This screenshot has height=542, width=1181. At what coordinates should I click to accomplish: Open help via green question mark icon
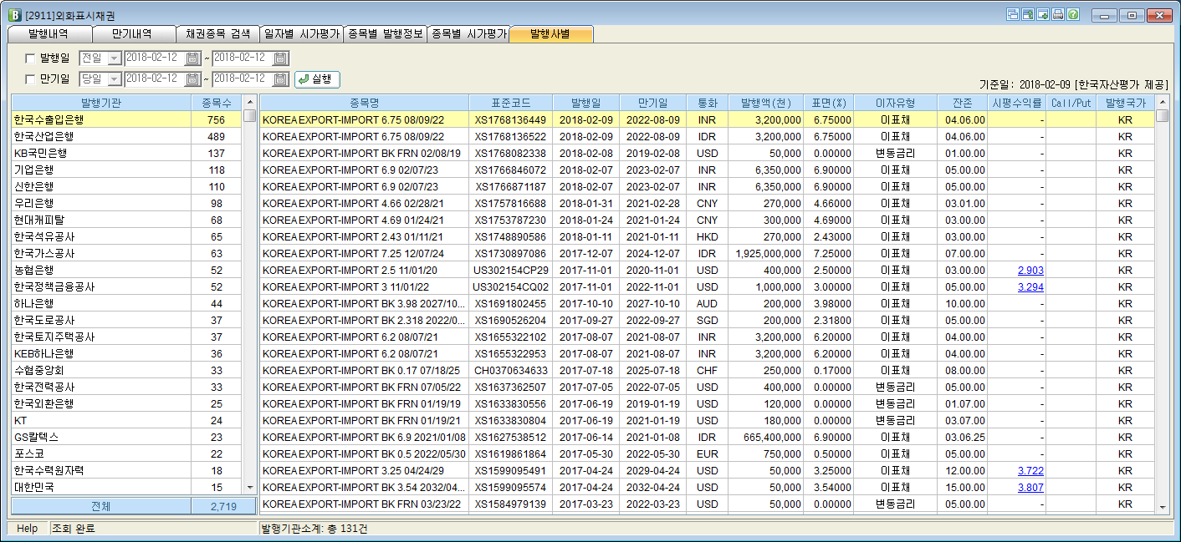click(1073, 14)
